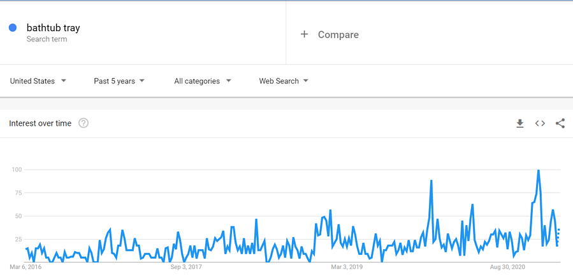This screenshot has height=279, width=573.
Task: Select the Aug 30, 2020 axis label
Action: [x=508, y=267]
